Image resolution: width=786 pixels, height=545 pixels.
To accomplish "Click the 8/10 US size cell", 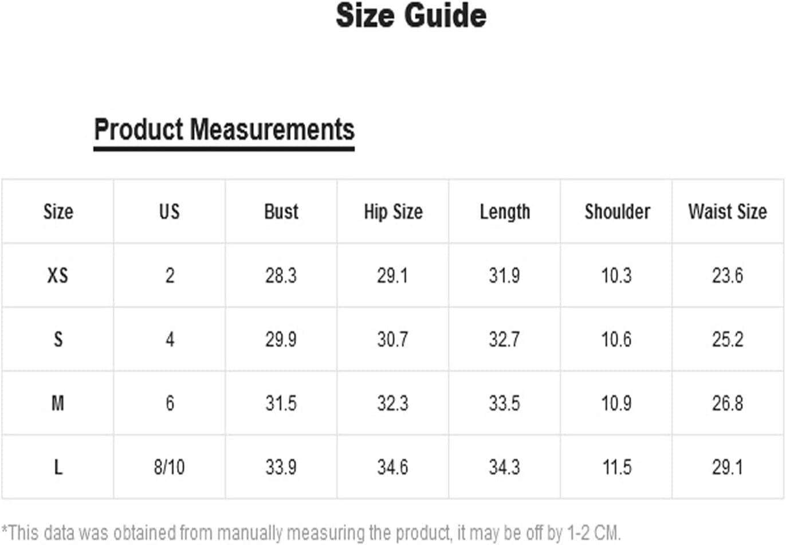I will point(169,467).
